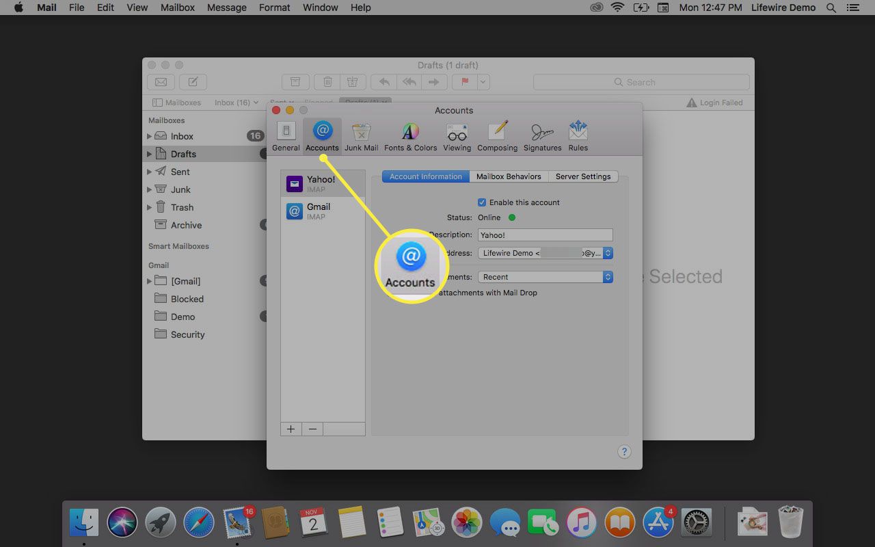Open the Format menu in menu bar
Image resolution: width=875 pixels, height=547 pixels.
[x=274, y=8]
